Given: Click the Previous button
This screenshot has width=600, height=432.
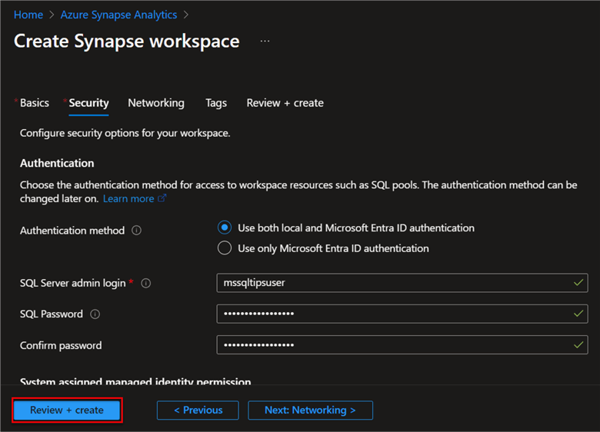Looking at the screenshot, I should 198,410.
